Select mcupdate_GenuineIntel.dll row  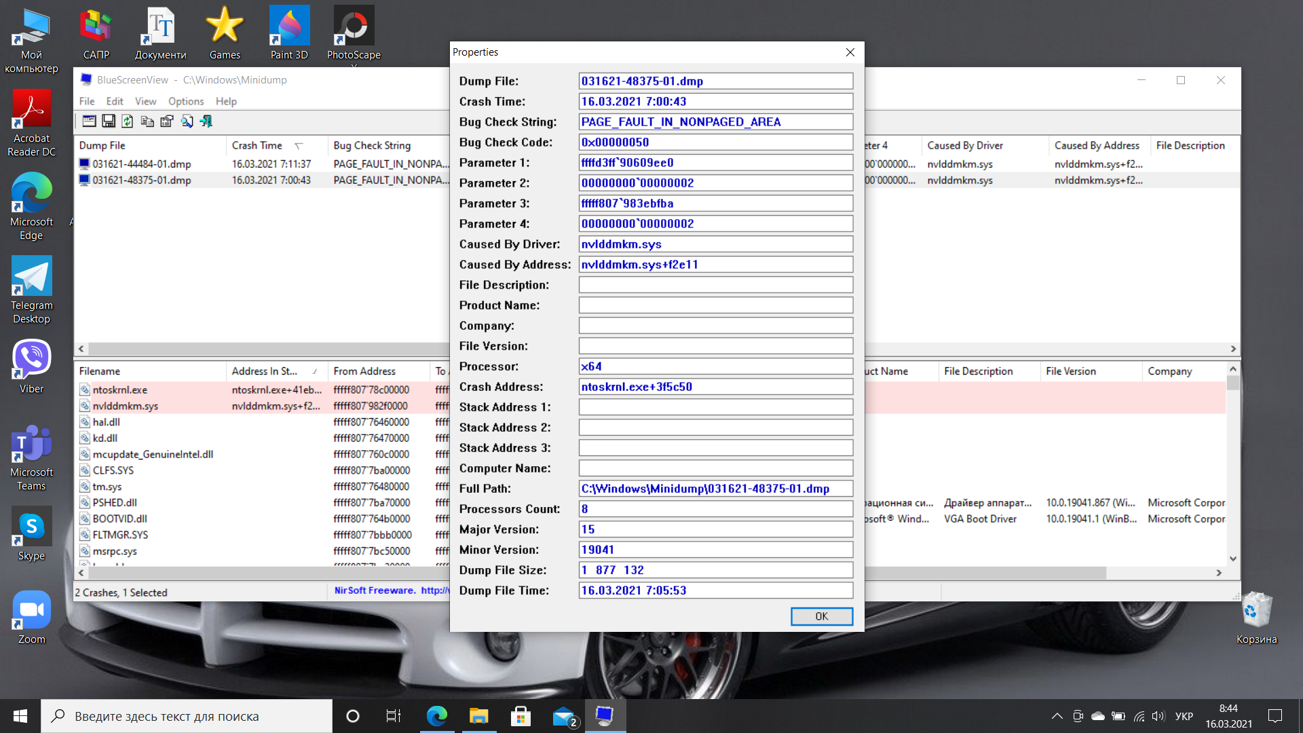point(261,454)
